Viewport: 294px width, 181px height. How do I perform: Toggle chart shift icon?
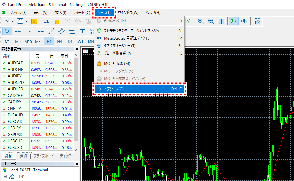[x=244, y=21]
